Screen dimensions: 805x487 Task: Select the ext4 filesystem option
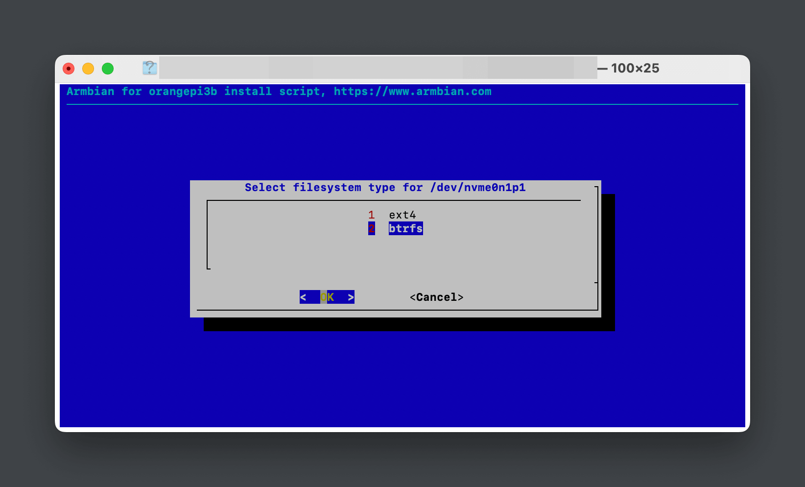(402, 215)
